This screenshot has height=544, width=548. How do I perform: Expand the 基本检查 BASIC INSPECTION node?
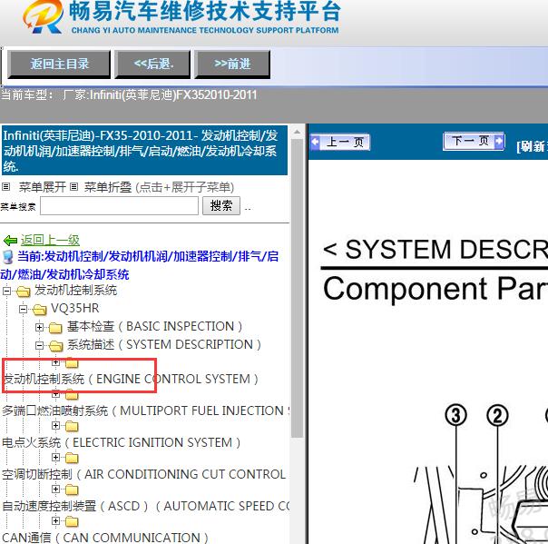pos(39,327)
